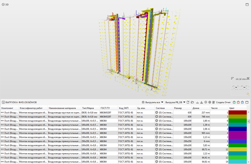The height and width of the screenshot is (164, 251).
Task: Sort by the Система column header
Action: click(x=164, y=108)
